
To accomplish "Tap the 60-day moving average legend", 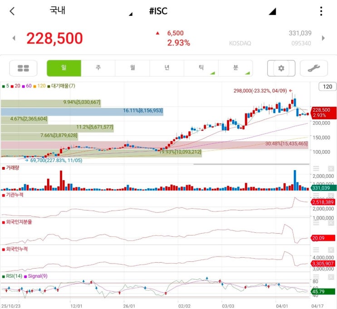I will 27,86.
